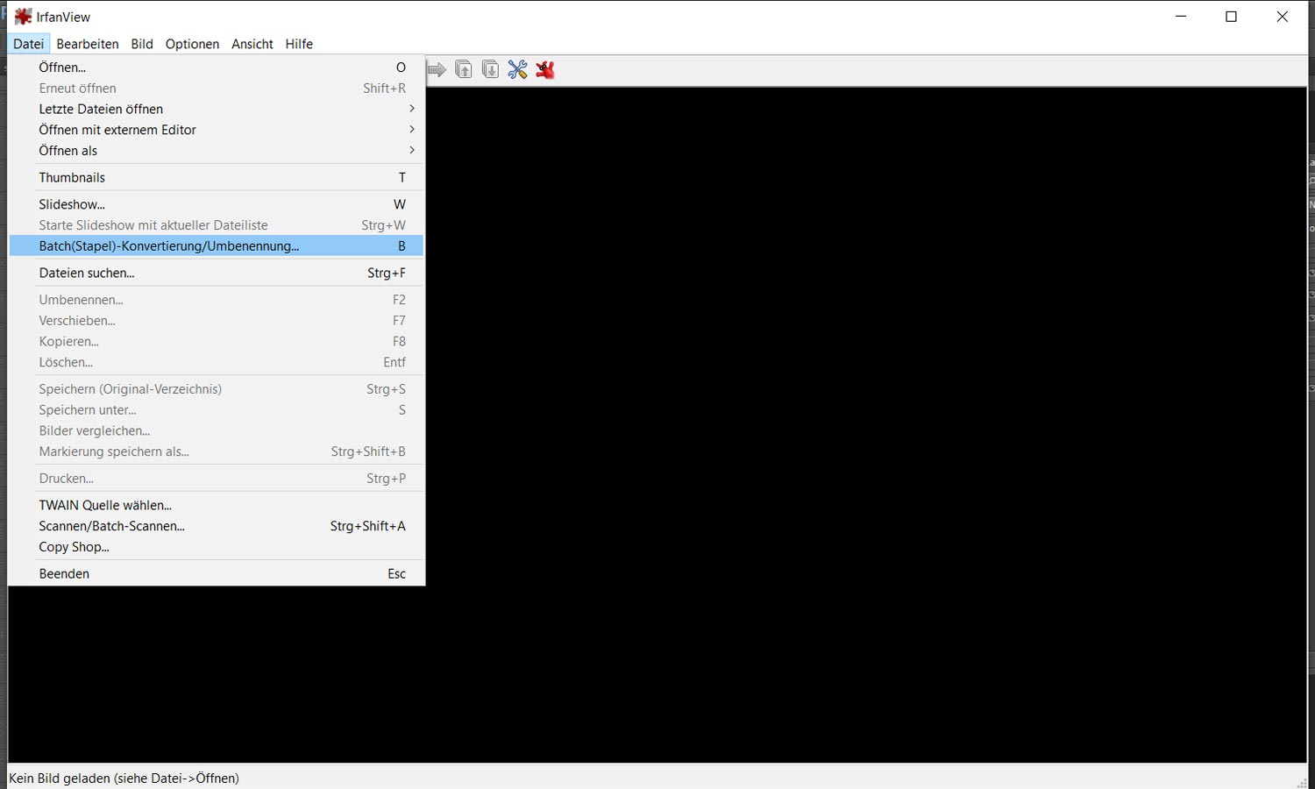Click Markierung speichern als... entry

point(216,451)
